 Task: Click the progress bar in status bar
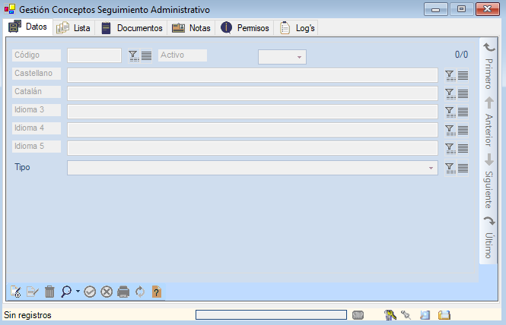pos(271,314)
